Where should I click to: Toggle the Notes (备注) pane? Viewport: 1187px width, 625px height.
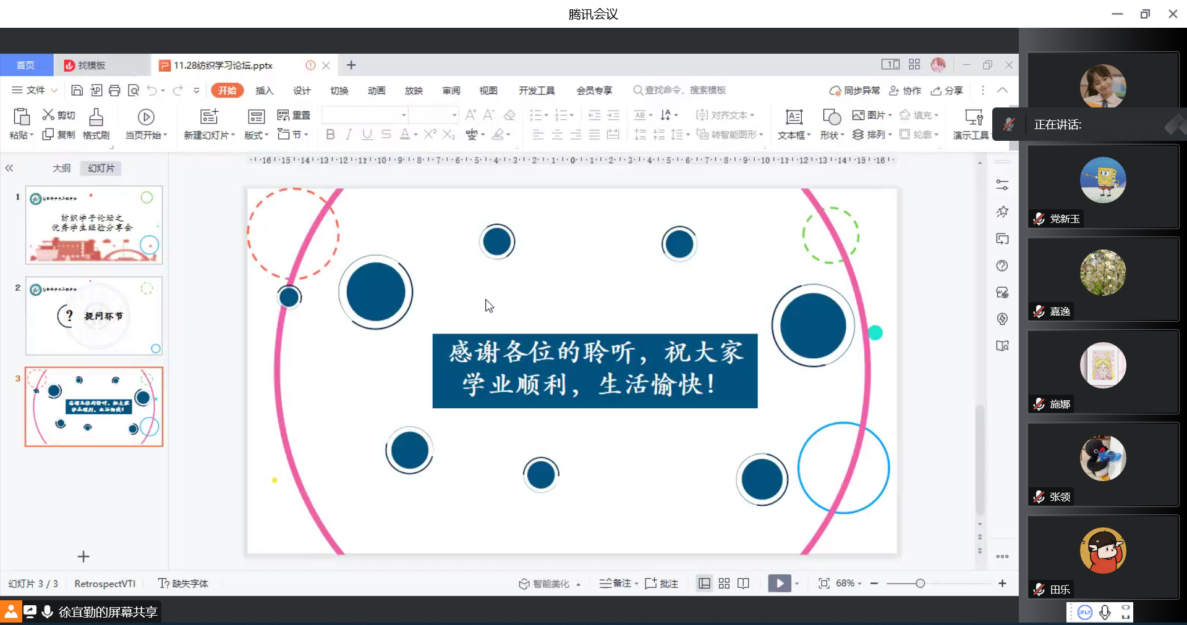coord(615,584)
